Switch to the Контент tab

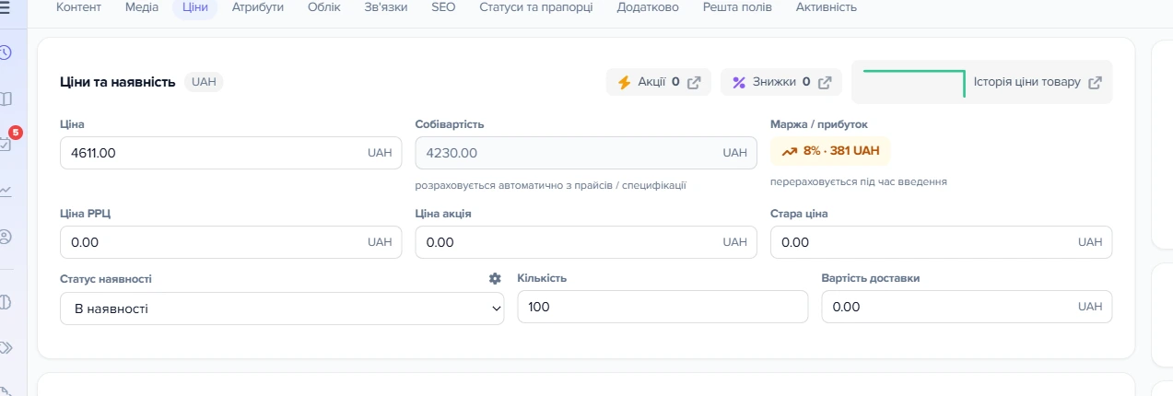tap(79, 7)
